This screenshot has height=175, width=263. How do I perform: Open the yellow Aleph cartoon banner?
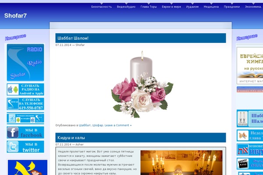(x=28, y=167)
